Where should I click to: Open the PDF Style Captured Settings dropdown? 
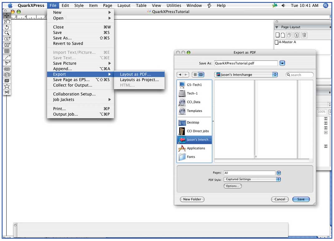252,180
